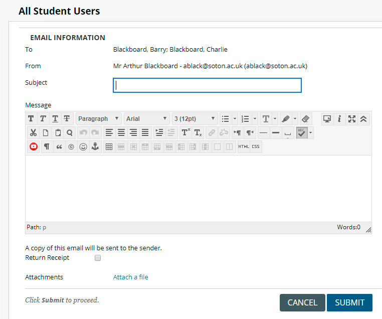Toggle fullscreen editor mode
Viewport: 382px width, 319px height.
tap(351, 119)
